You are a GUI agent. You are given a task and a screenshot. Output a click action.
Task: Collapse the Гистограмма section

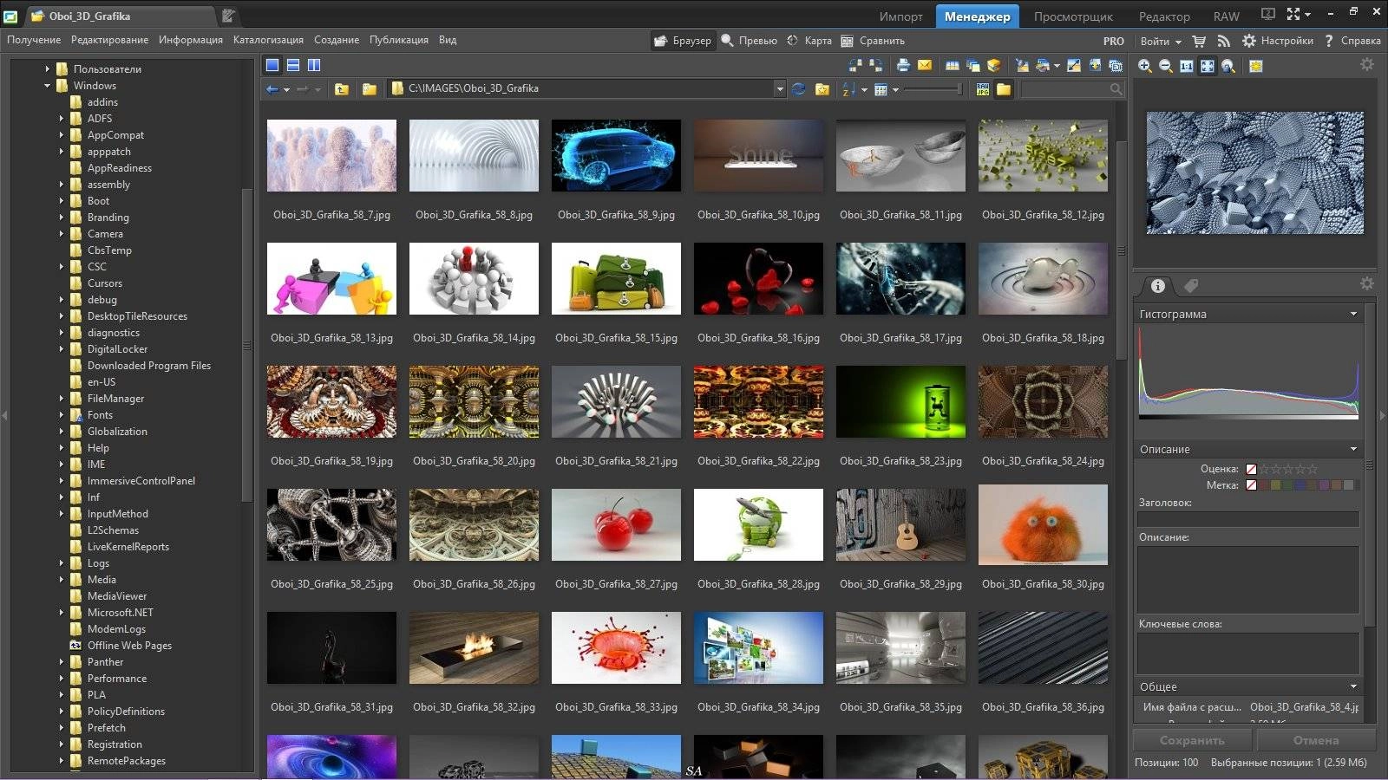click(1353, 314)
